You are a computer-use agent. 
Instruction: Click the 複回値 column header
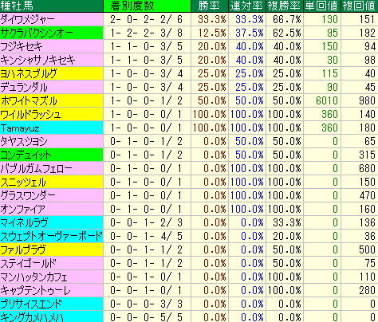(x=360, y=6)
